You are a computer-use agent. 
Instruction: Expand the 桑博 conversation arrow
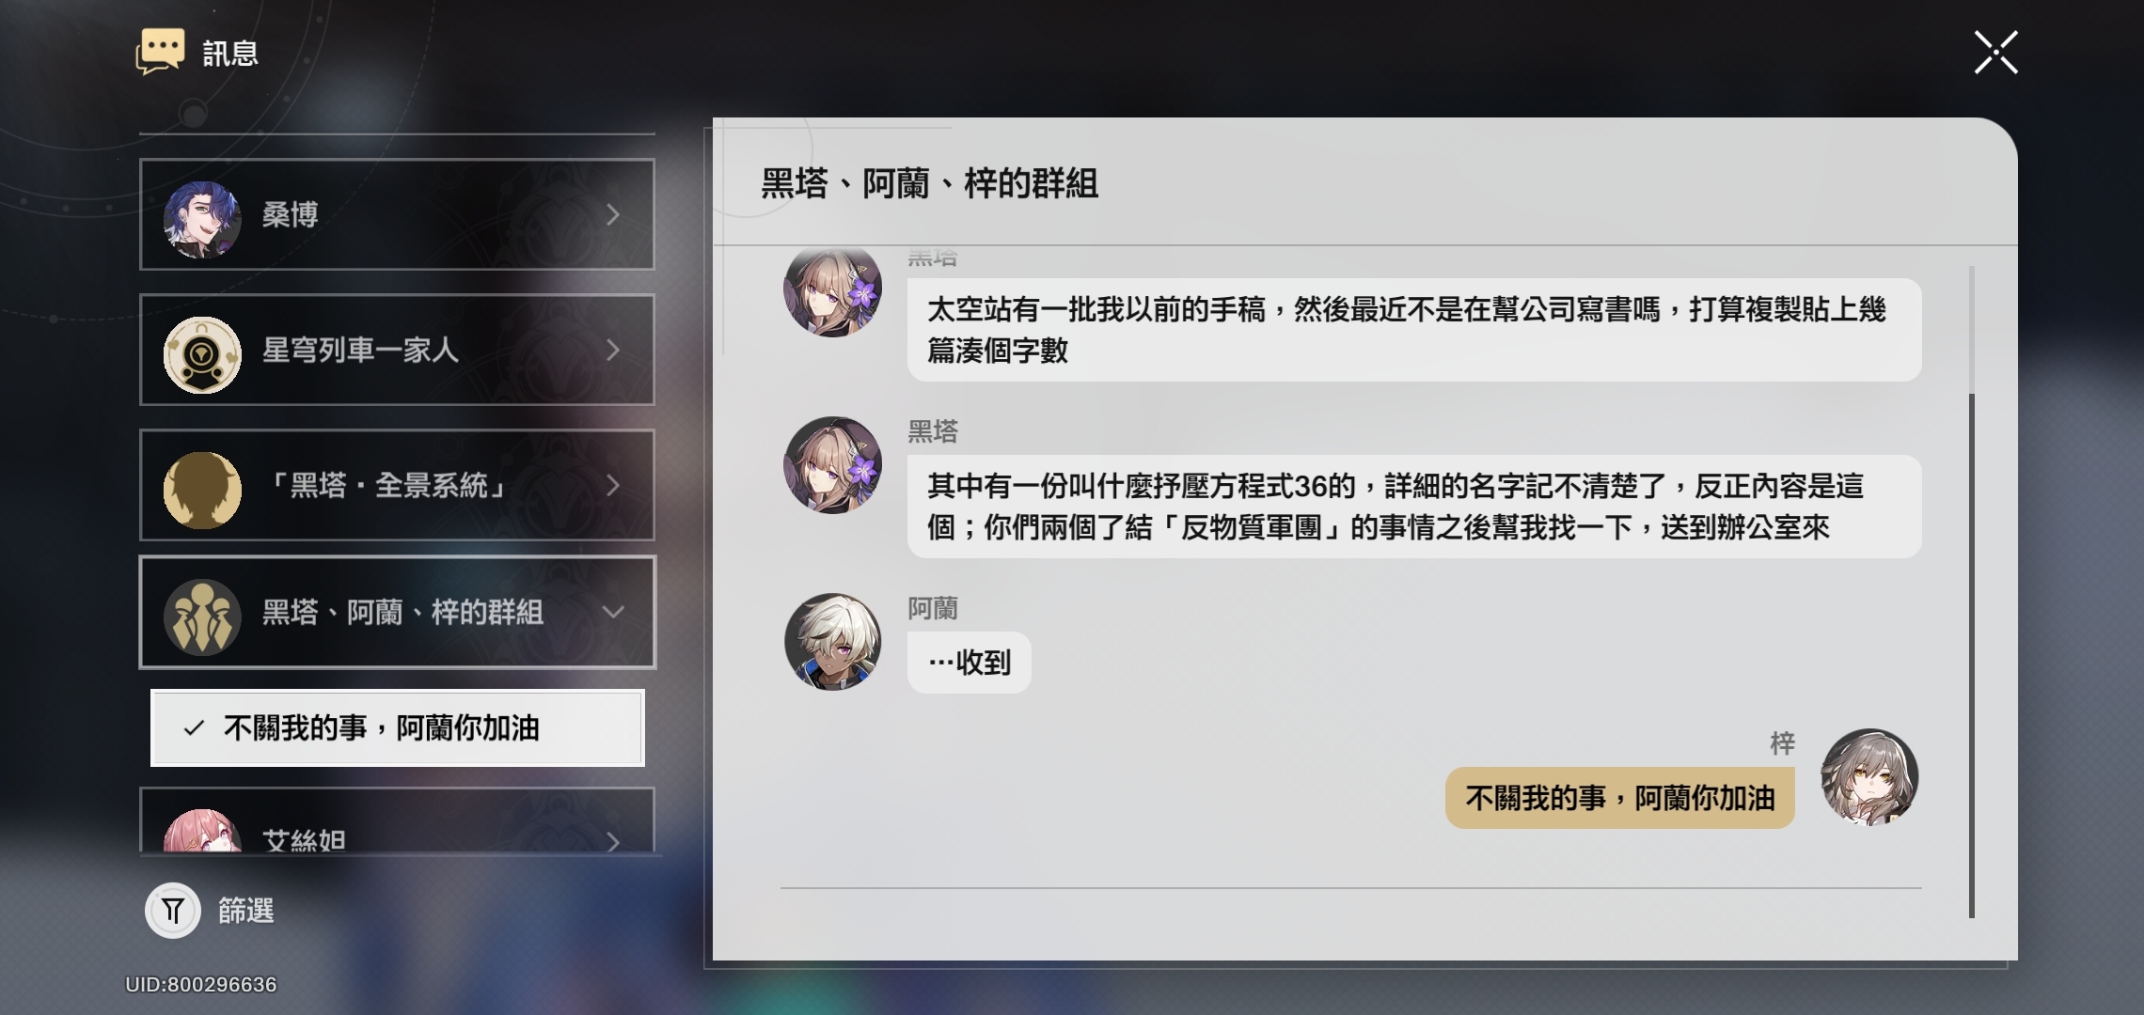coord(613,215)
